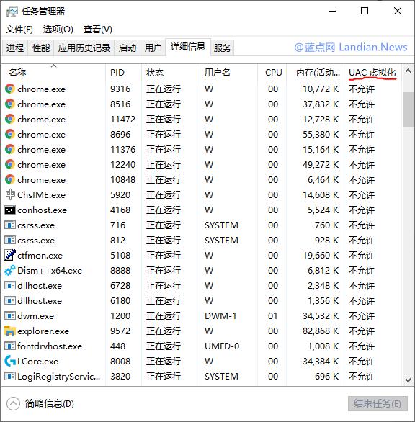Select chrome.exe icon for PID 11376

pyautogui.click(x=10, y=149)
